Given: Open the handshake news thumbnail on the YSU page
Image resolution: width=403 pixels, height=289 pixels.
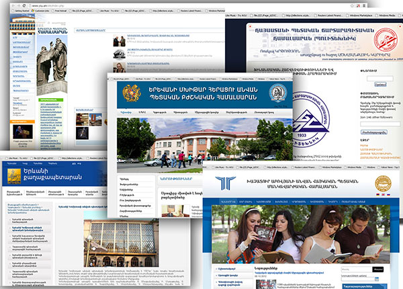Looking at the screenshot, I should (x=120, y=41).
